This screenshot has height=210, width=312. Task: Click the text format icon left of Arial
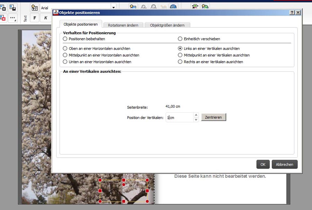(34, 8)
